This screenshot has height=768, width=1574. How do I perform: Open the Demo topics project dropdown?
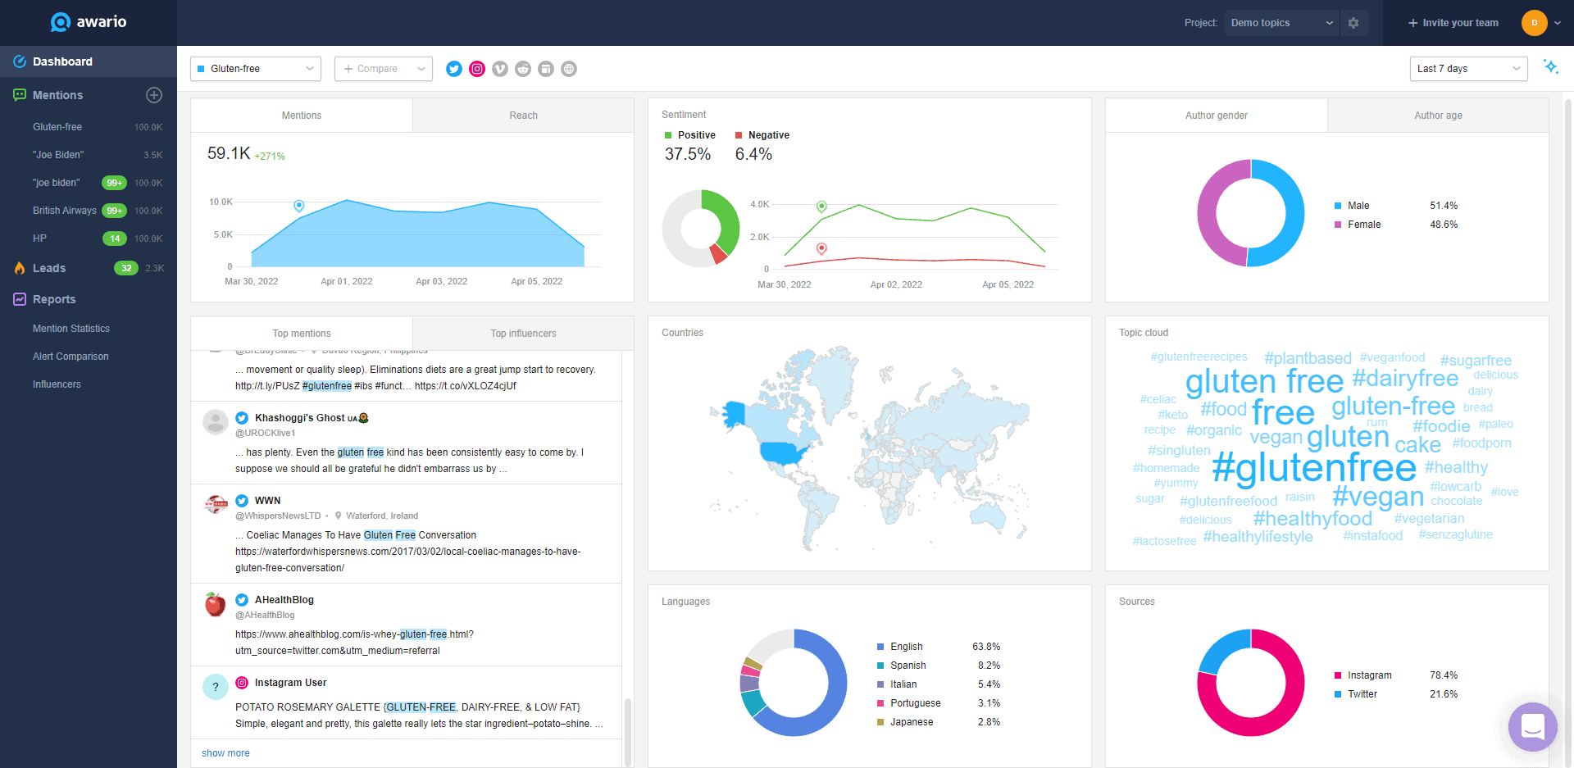(x=1281, y=23)
